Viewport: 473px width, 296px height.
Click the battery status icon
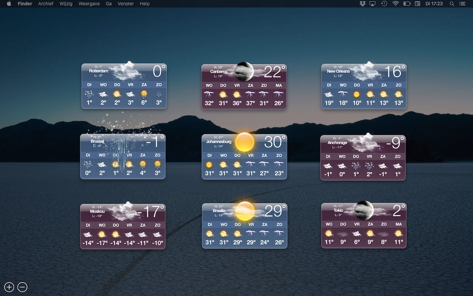pos(407,4)
